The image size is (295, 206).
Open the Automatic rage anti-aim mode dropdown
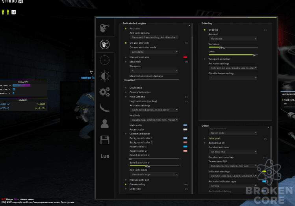click(x=154, y=175)
